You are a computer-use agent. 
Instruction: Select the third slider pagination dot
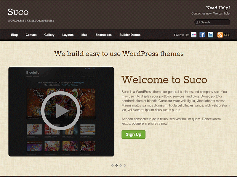pyautogui.click(x=121, y=165)
